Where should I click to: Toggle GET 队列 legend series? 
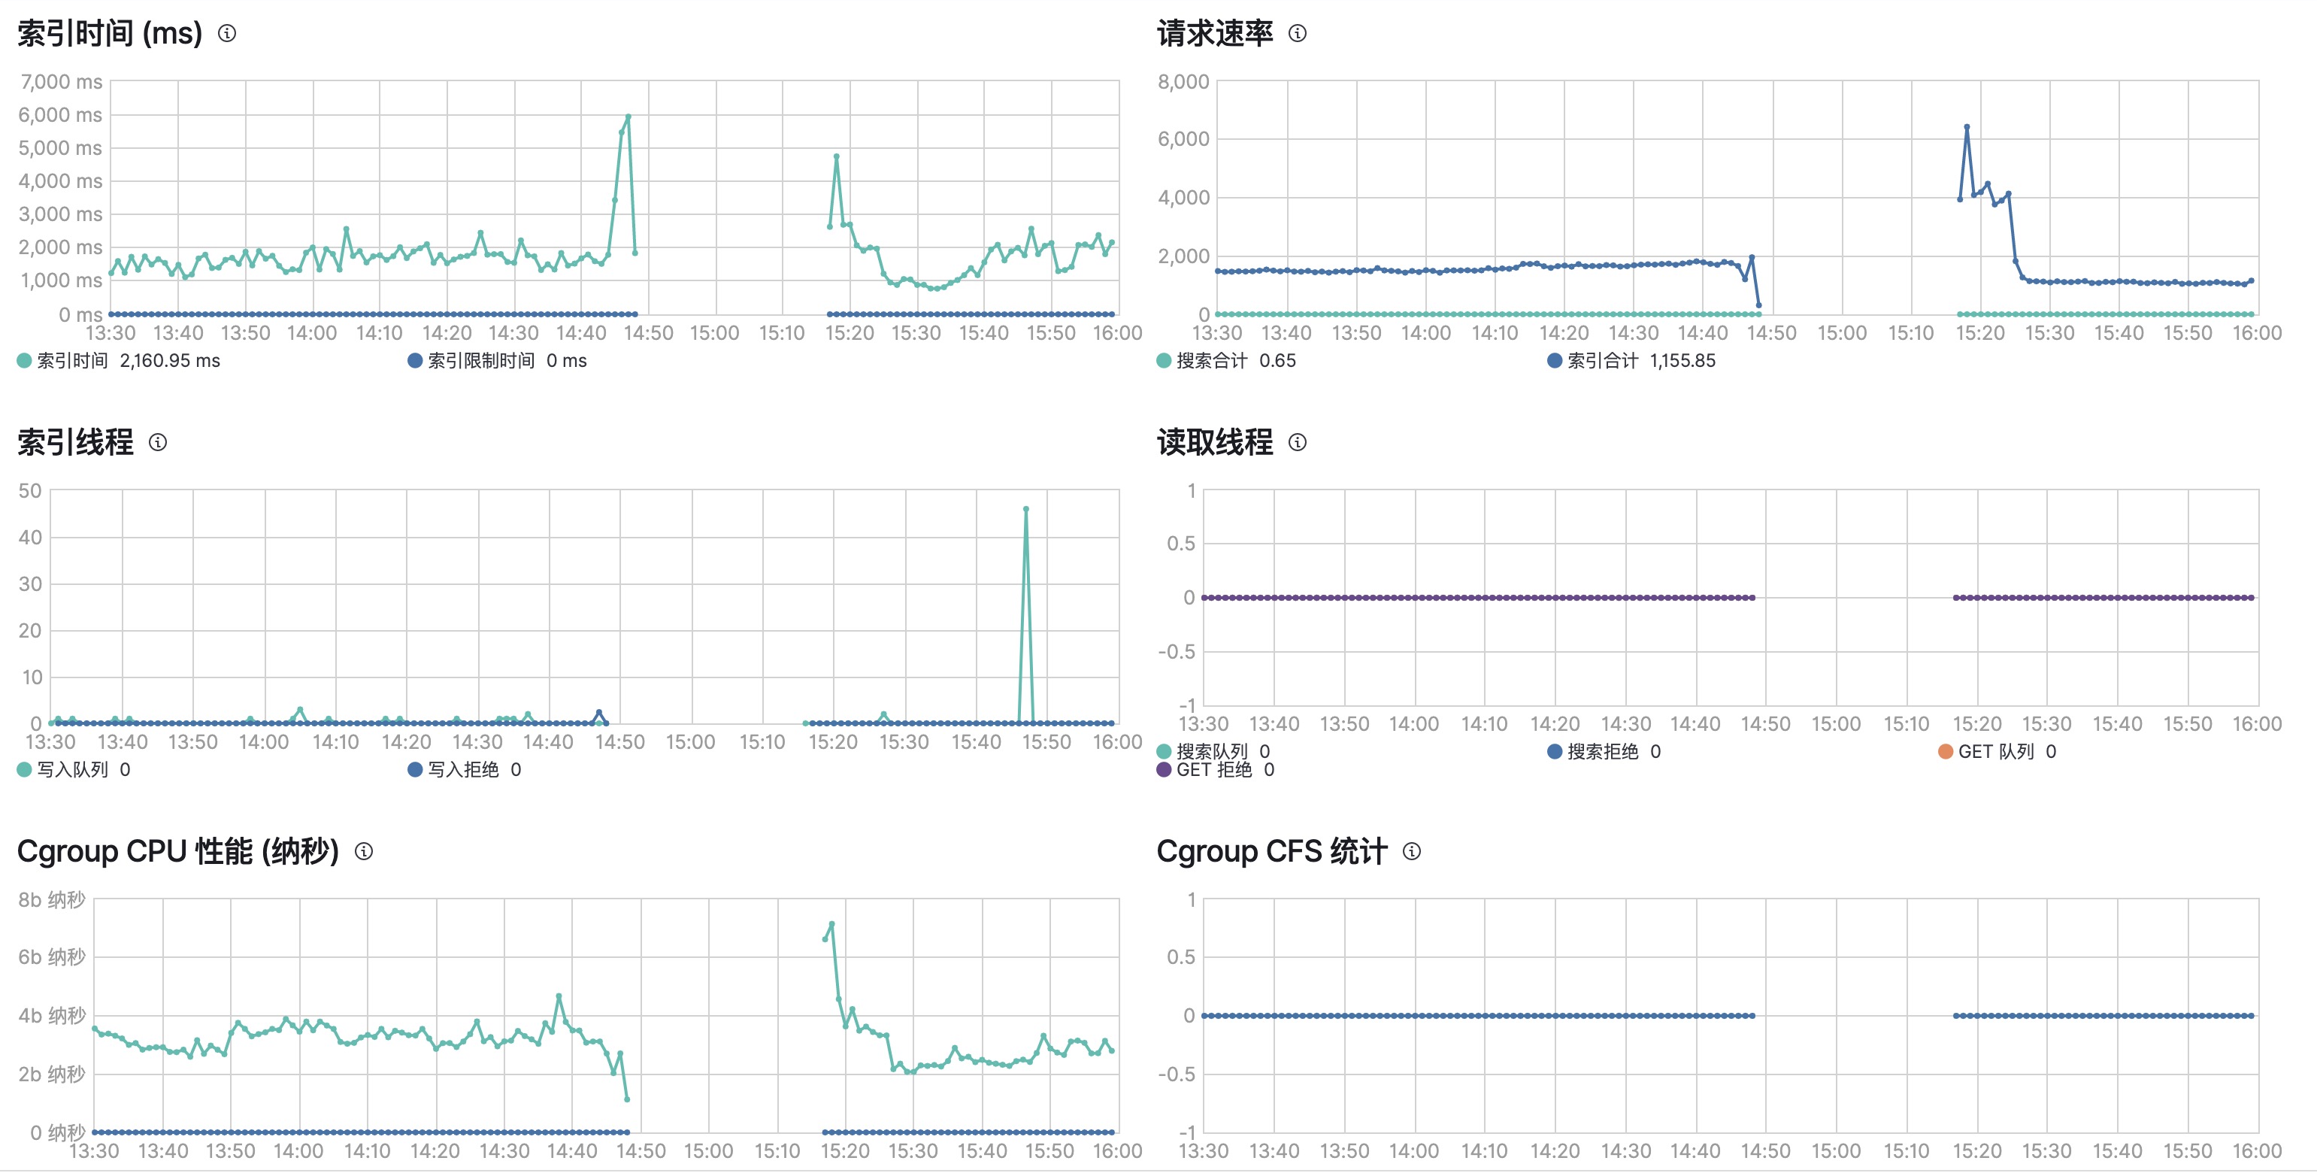point(1997,751)
